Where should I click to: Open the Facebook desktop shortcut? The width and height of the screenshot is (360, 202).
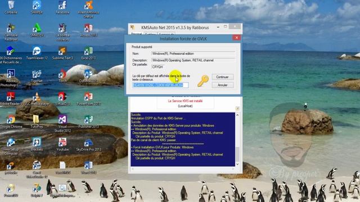(x=62, y=7)
